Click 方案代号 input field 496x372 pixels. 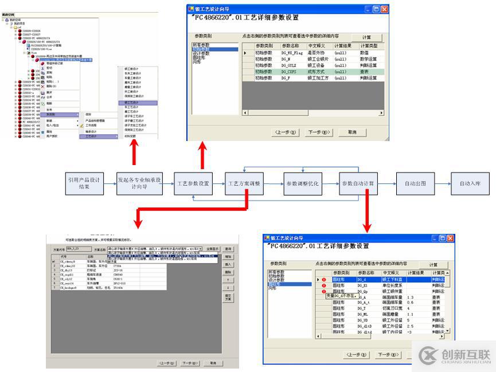tap(79, 249)
